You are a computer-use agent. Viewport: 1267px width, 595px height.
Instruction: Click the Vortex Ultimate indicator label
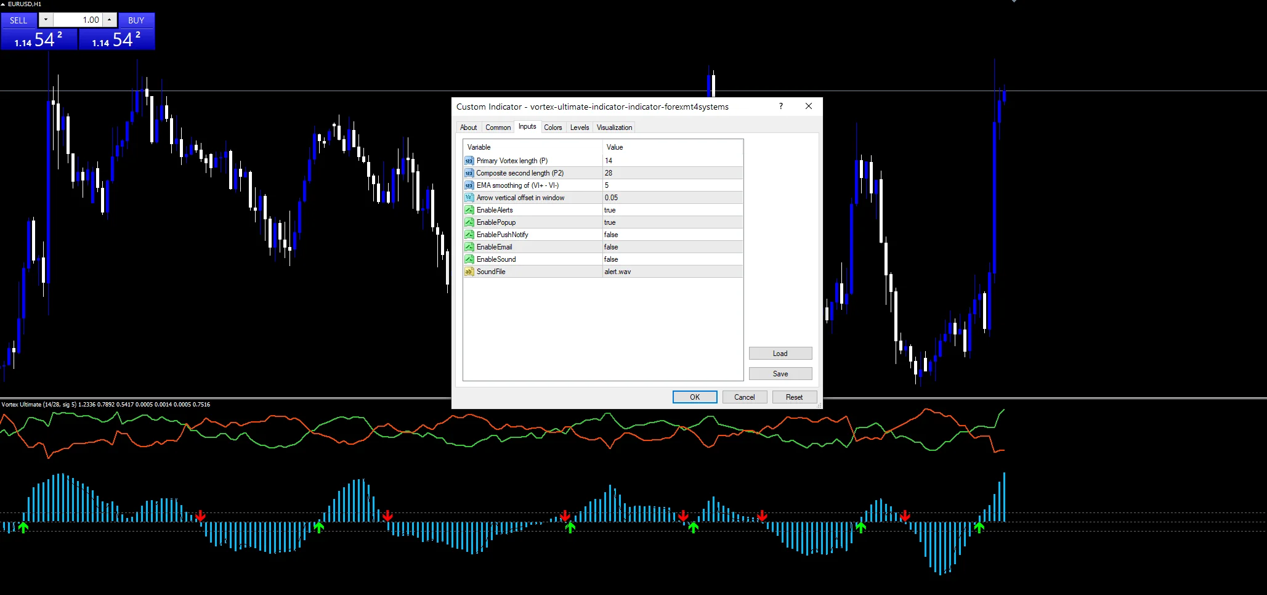tap(105, 405)
